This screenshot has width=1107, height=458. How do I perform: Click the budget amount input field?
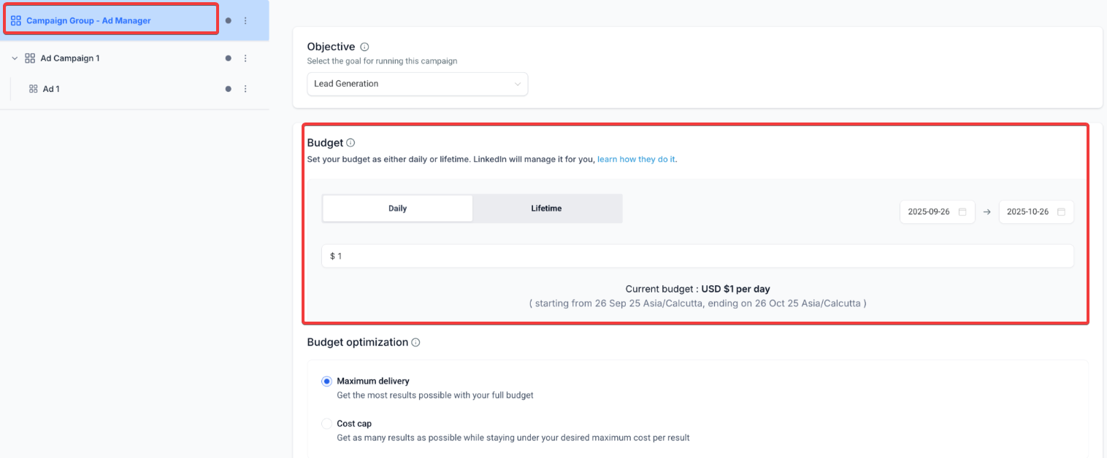point(697,256)
